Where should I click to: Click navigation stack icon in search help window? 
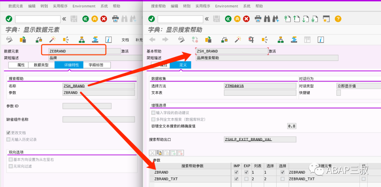coord(294,39)
